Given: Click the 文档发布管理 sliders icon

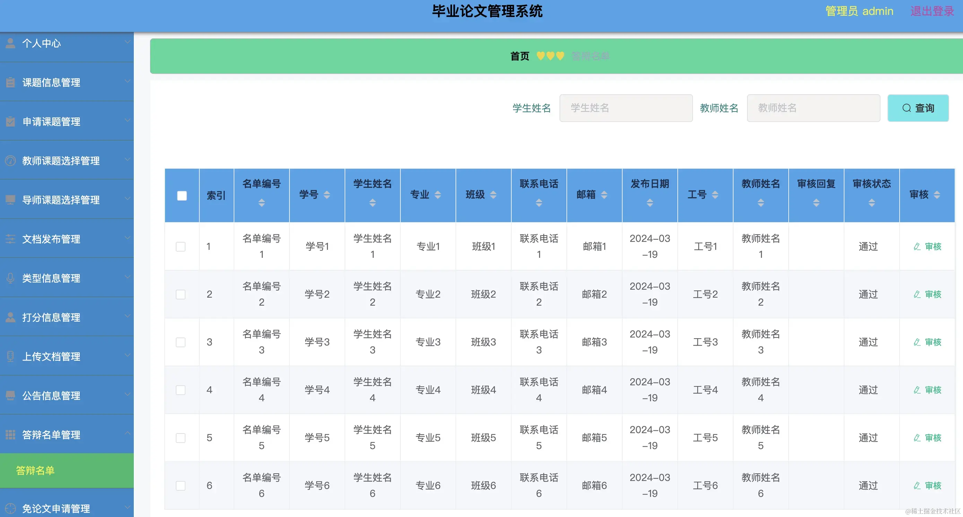Looking at the screenshot, I should tap(10, 239).
